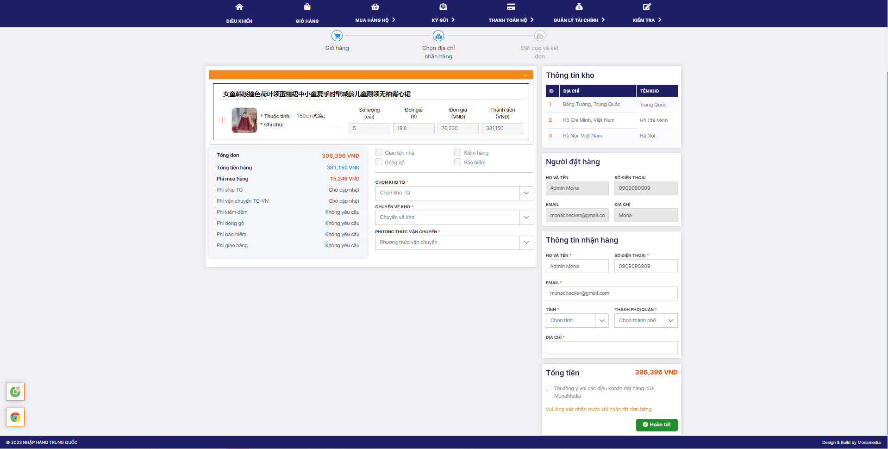Click the Địa chỉ delivery address field
888x449 pixels.
point(611,348)
